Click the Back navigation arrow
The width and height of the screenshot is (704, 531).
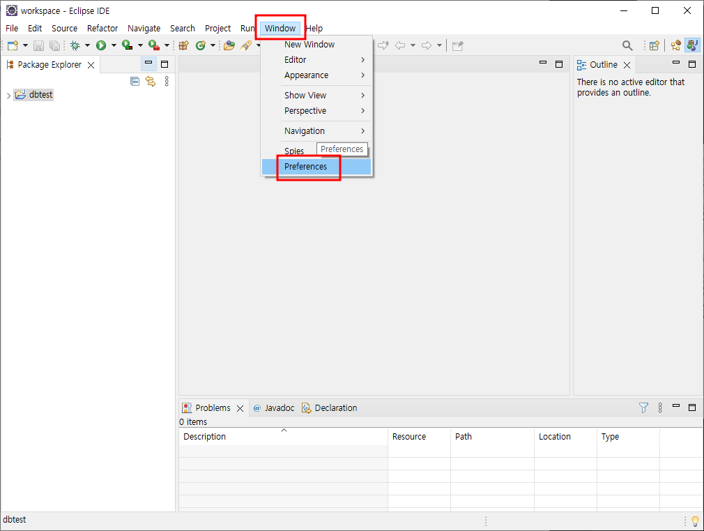[400, 45]
